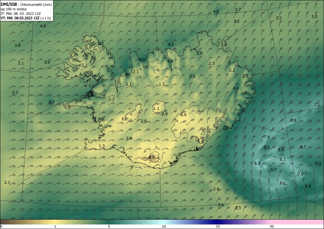Click the 3.8 precipitation value
Viewport: 324px width, 229px height.
click(x=17, y=45)
